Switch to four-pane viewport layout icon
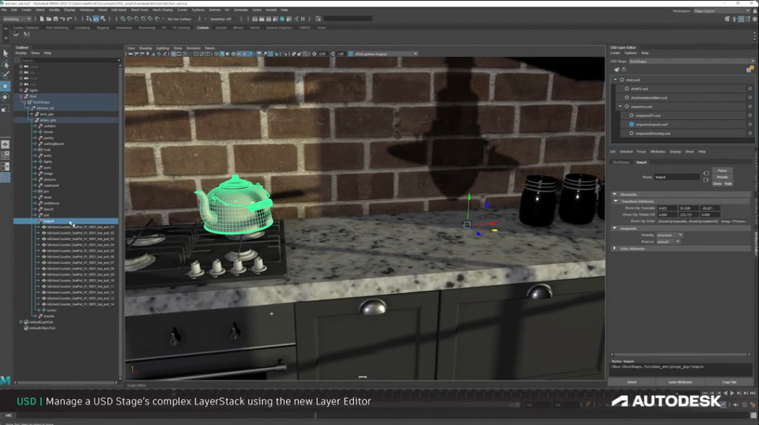 [x=5, y=155]
